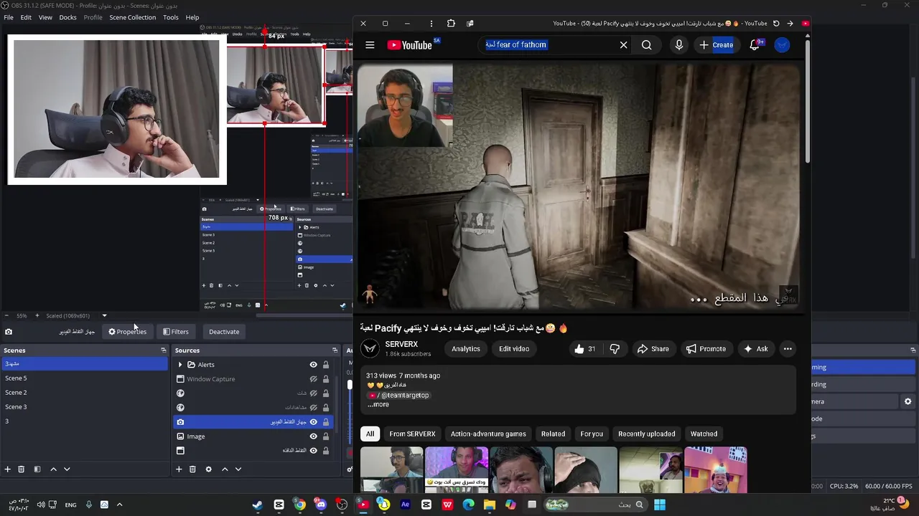Undock the Sources panel
Screen dimensions: 919x516
tap(335, 350)
